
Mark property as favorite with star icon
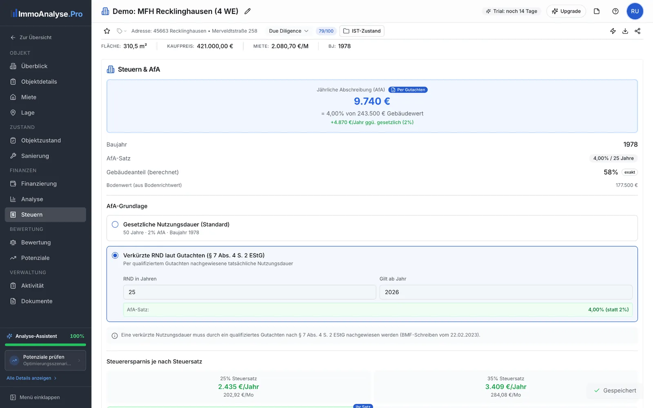pos(107,31)
